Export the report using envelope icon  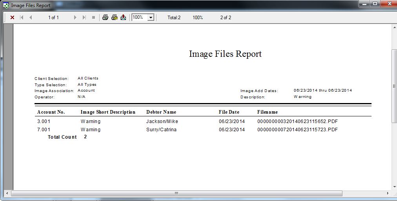[123, 18]
